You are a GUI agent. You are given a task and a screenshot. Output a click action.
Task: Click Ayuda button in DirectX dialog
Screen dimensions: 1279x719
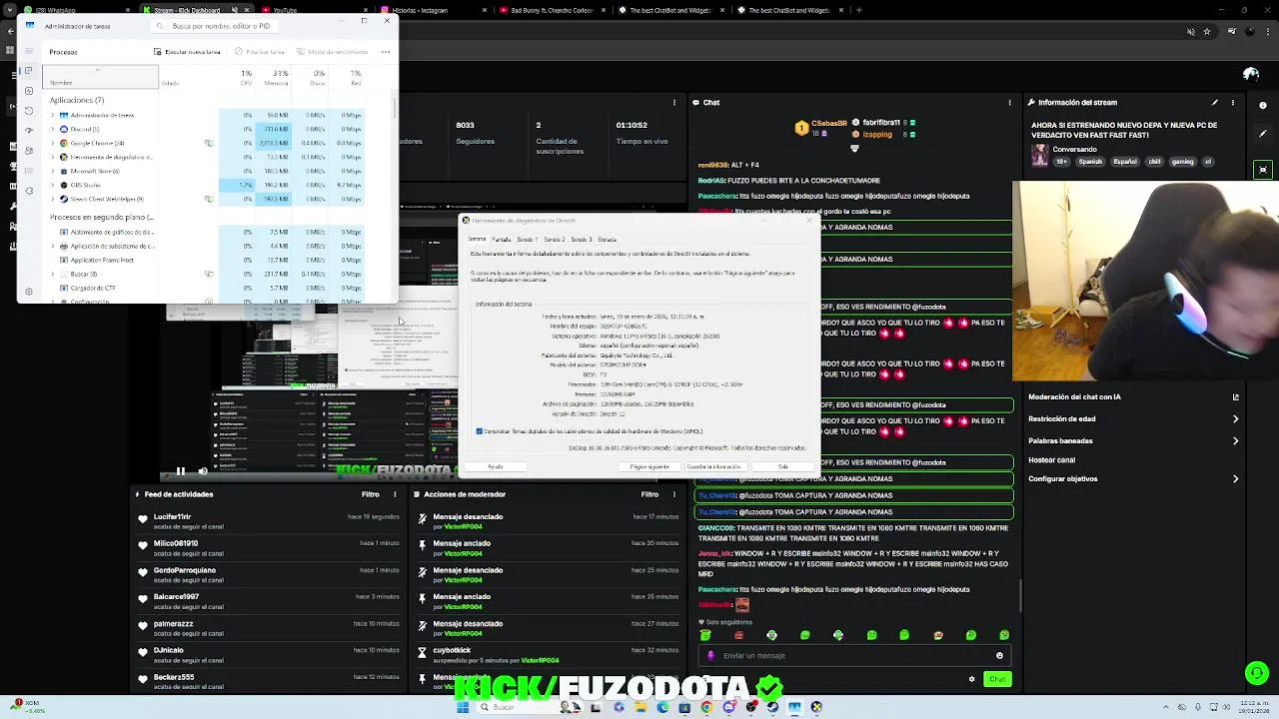click(495, 466)
